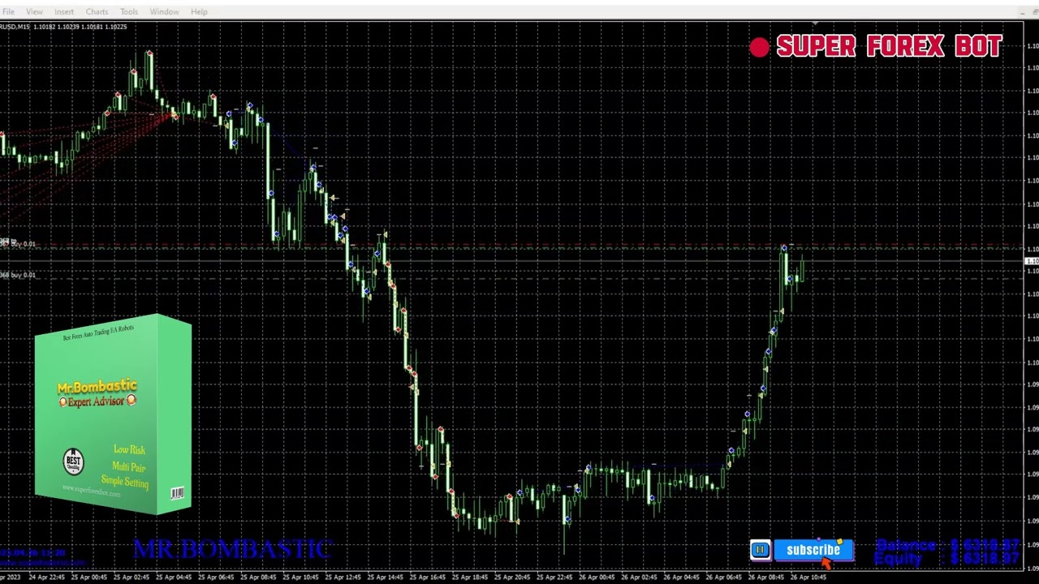Screen dimensions: 1039x584
Task: Click the "25 Apr 20:45" time axis label
Action: 511,578
